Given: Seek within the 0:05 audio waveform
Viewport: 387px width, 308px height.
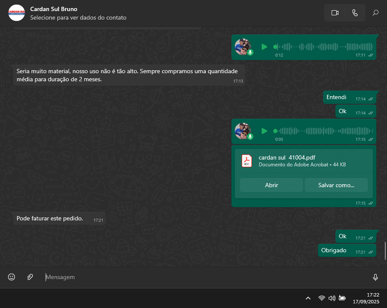Looking at the screenshot, I should tap(324, 131).
